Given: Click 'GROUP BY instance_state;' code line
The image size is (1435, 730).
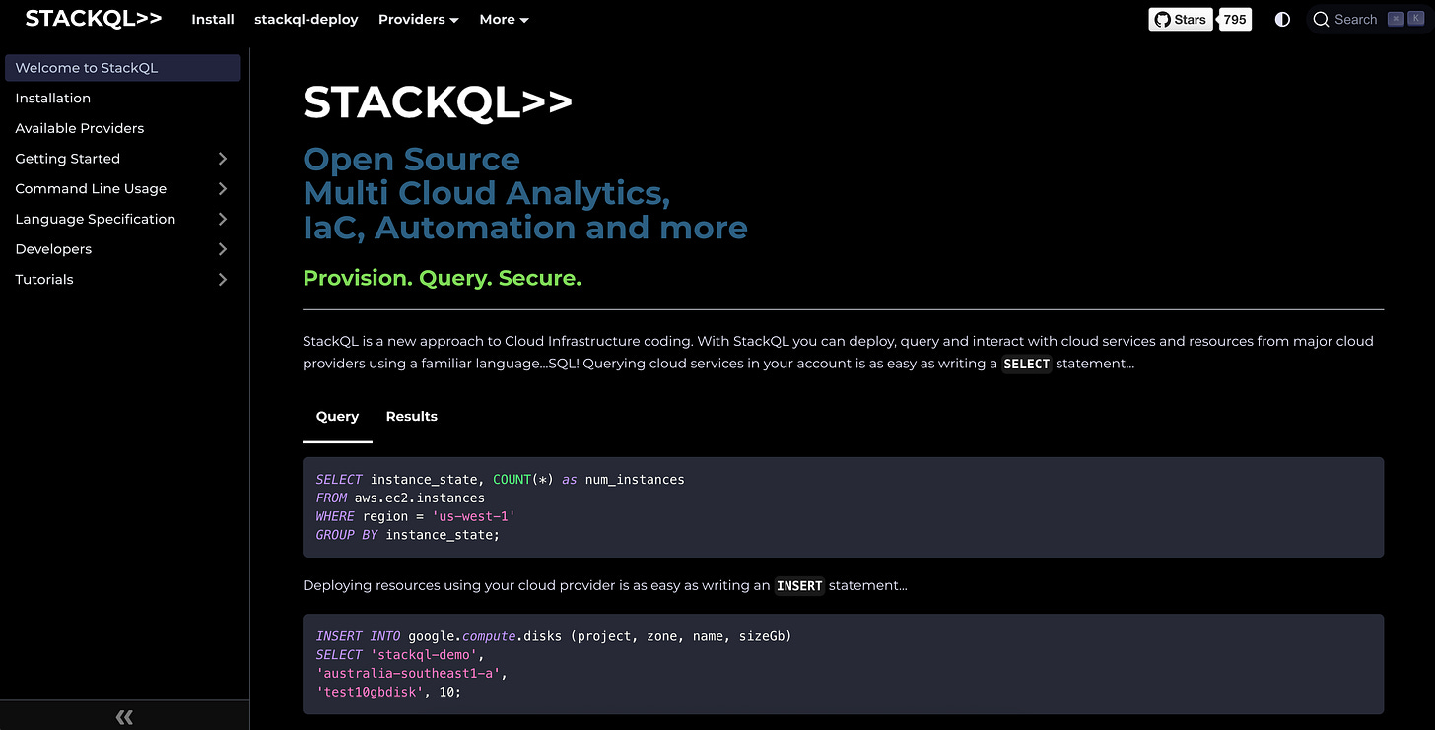Looking at the screenshot, I should (408, 536).
